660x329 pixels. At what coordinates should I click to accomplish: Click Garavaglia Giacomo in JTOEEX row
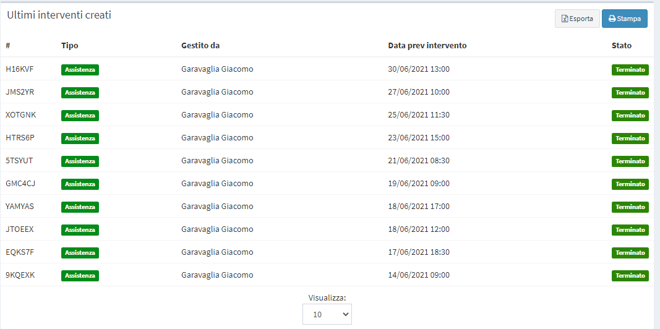tap(217, 229)
